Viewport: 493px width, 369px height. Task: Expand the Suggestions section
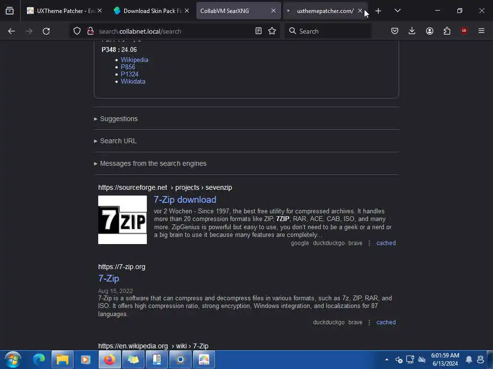[116, 119]
